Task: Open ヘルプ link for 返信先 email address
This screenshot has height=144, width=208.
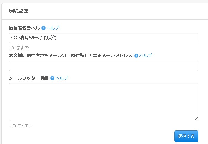Action: pyautogui.click(x=146, y=56)
